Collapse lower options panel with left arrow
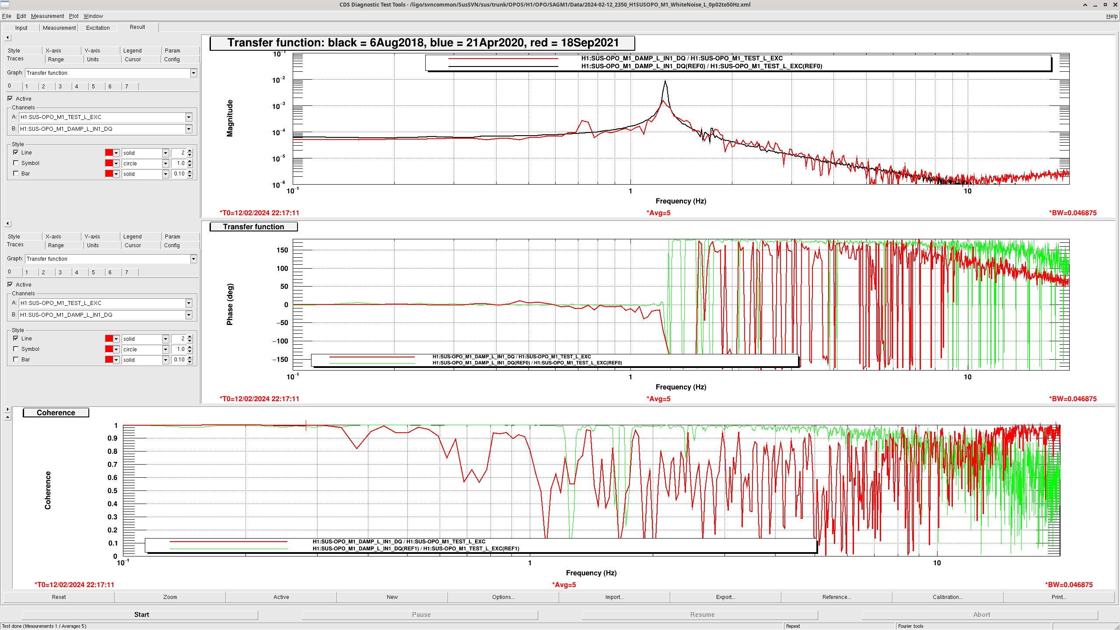 coord(7,224)
